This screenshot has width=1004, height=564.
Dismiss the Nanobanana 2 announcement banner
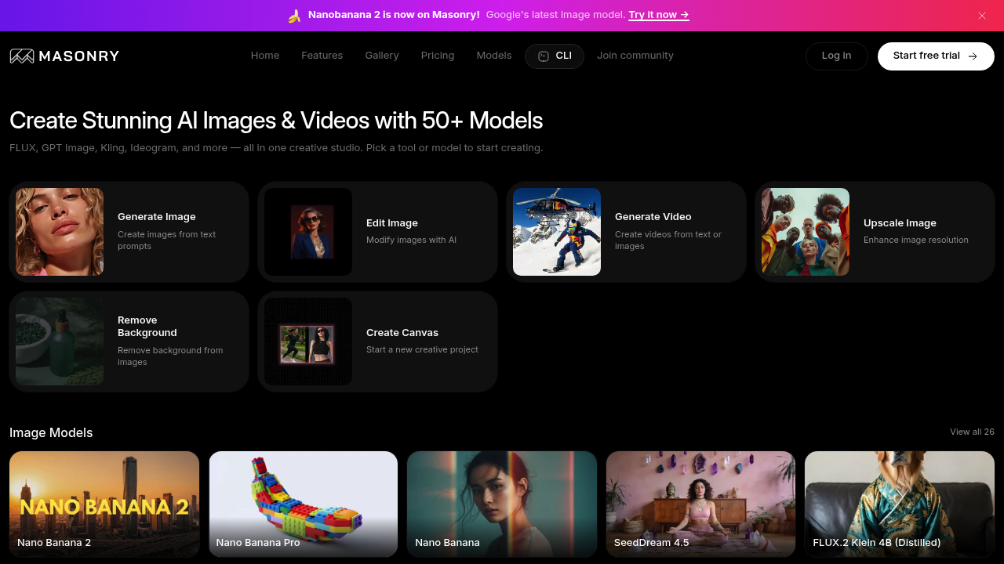[981, 15]
